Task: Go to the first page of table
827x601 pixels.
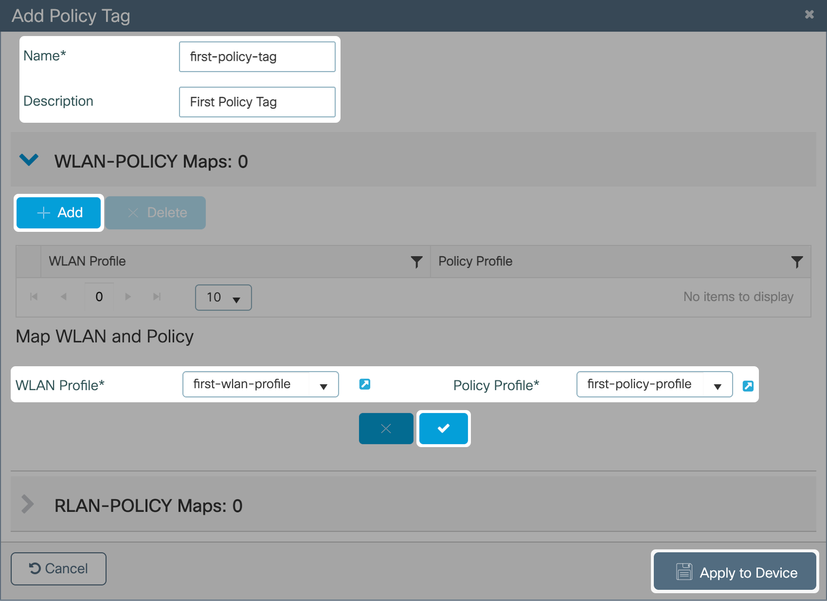Action: (x=34, y=297)
